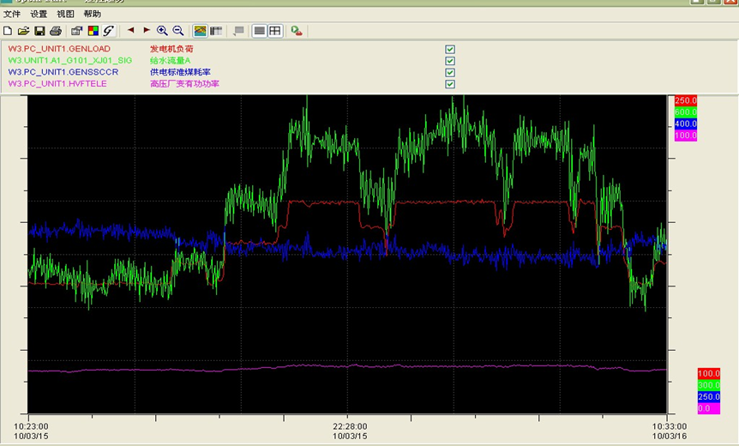
Task: Select the single-pane layout icon
Action: point(259,31)
